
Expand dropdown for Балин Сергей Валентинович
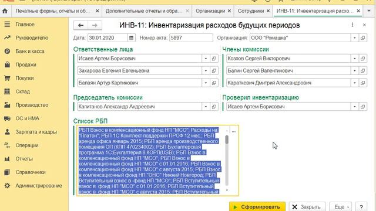point(355,70)
